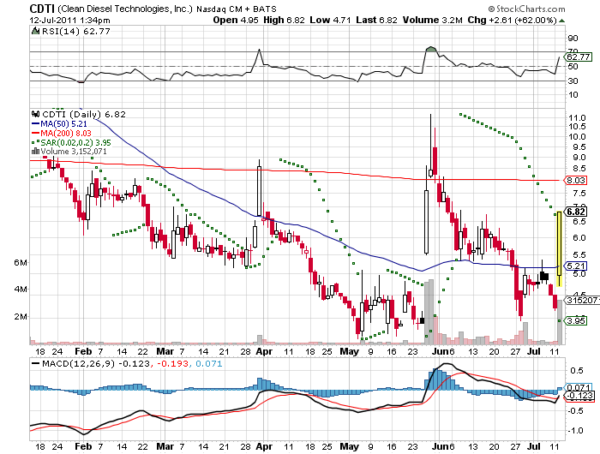Click the -0.123 tag on MACD right axis
Screen dimensions: 600x454
click(x=579, y=396)
